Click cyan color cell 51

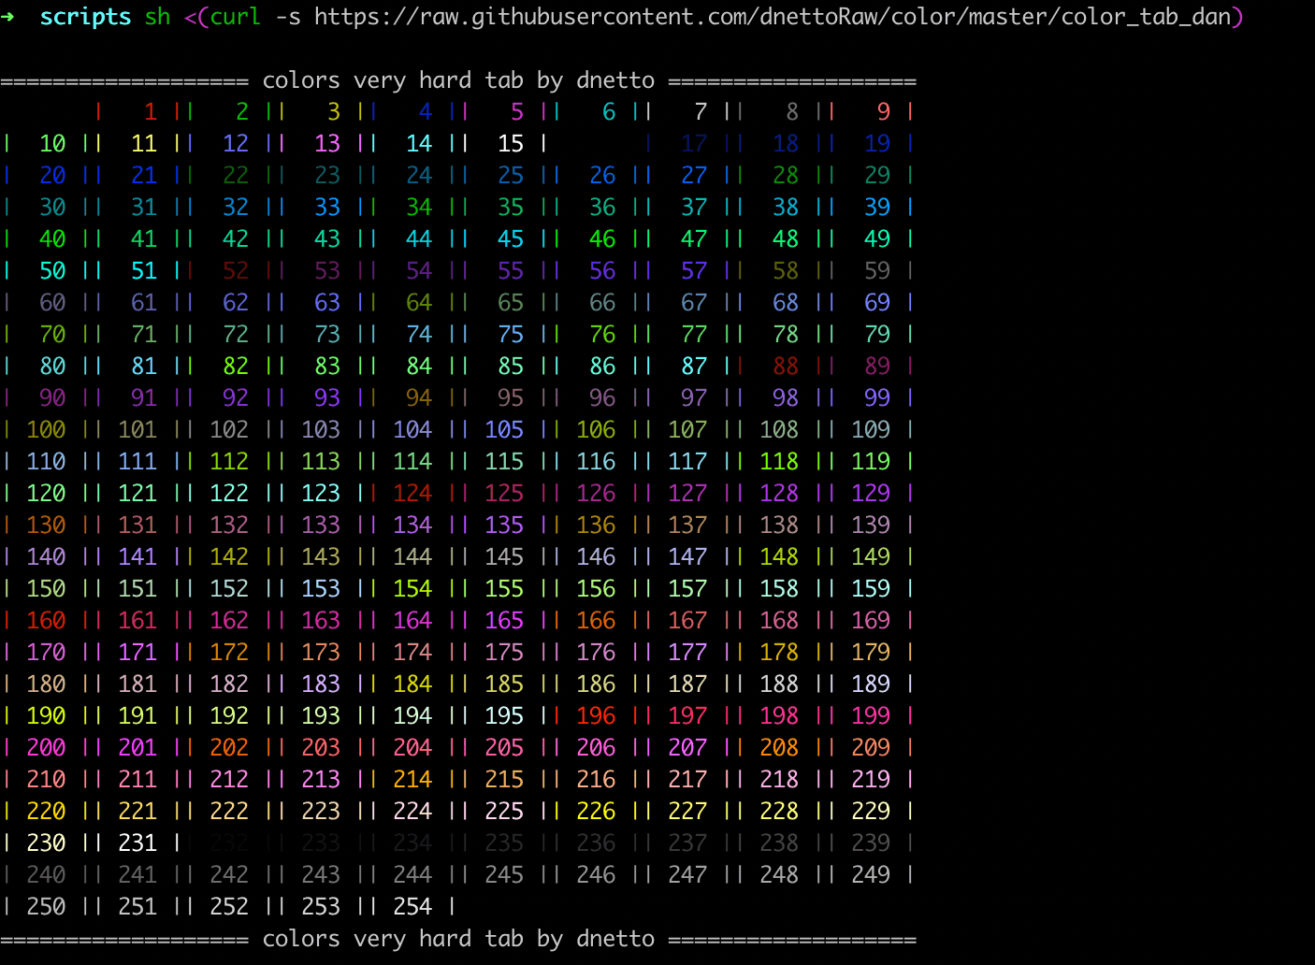coord(144,271)
